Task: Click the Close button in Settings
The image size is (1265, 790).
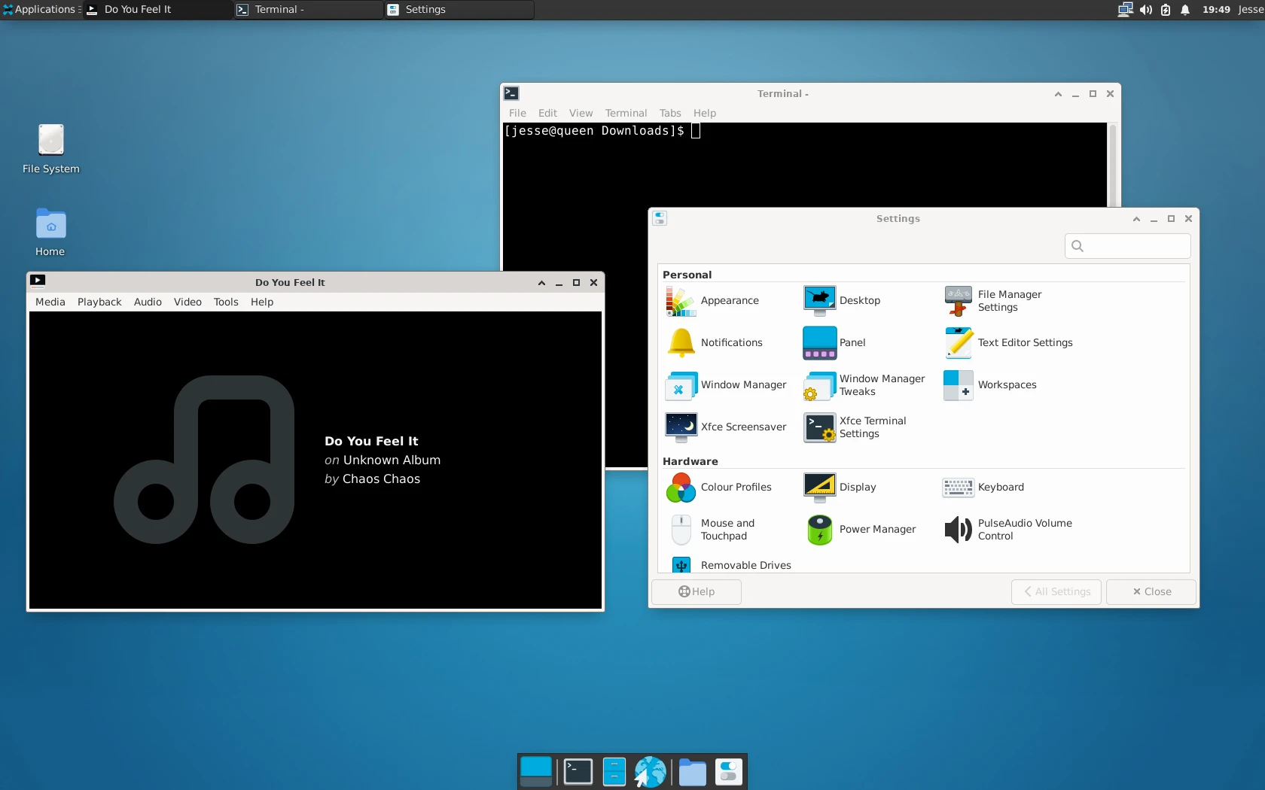Action: (x=1151, y=591)
